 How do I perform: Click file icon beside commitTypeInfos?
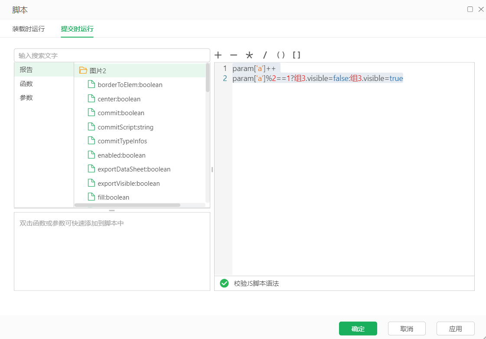click(x=91, y=141)
